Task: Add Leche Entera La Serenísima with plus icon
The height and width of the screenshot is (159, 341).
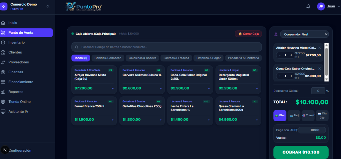Action: coord(209,120)
